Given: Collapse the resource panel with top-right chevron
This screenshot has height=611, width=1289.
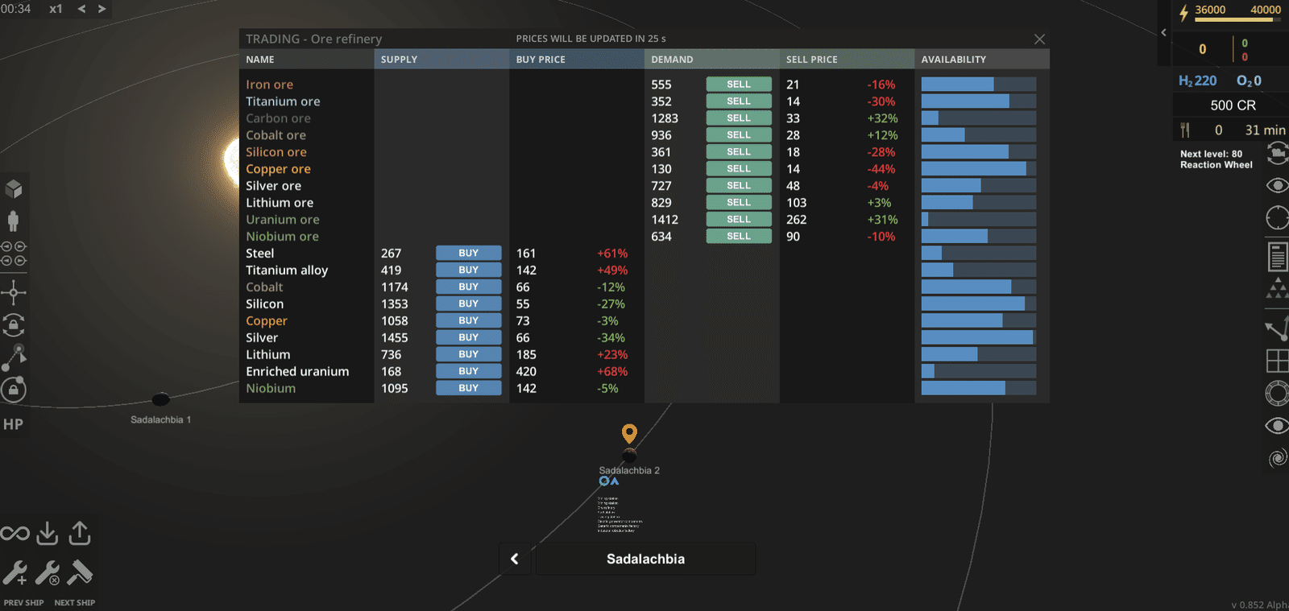Looking at the screenshot, I should (x=1163, y=32).
